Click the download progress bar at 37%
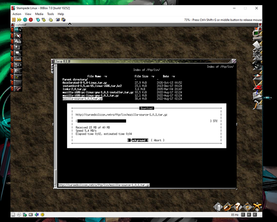The image size is (277, 222). pyautogui.click(x=144, y=121)
